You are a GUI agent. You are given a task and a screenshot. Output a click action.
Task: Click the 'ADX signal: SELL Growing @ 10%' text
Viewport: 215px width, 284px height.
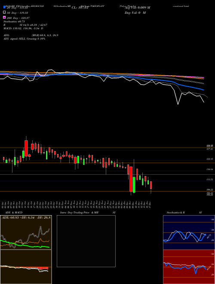(x=24, y=39)
